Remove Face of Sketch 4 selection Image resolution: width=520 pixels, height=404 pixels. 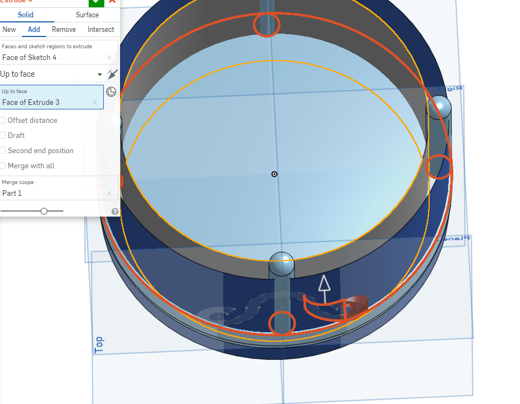[x=109, y=58]
